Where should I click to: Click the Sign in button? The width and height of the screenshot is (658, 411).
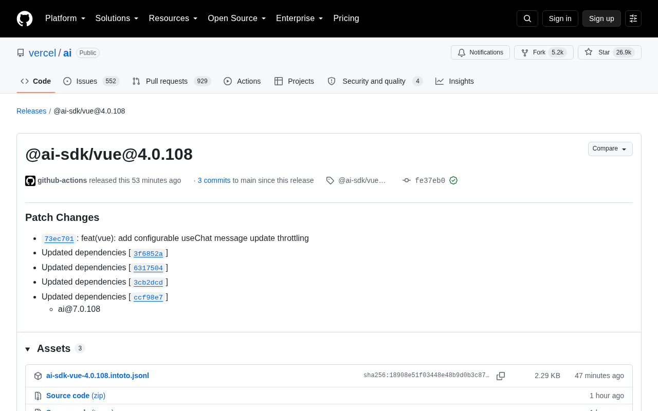click(560, 18)
